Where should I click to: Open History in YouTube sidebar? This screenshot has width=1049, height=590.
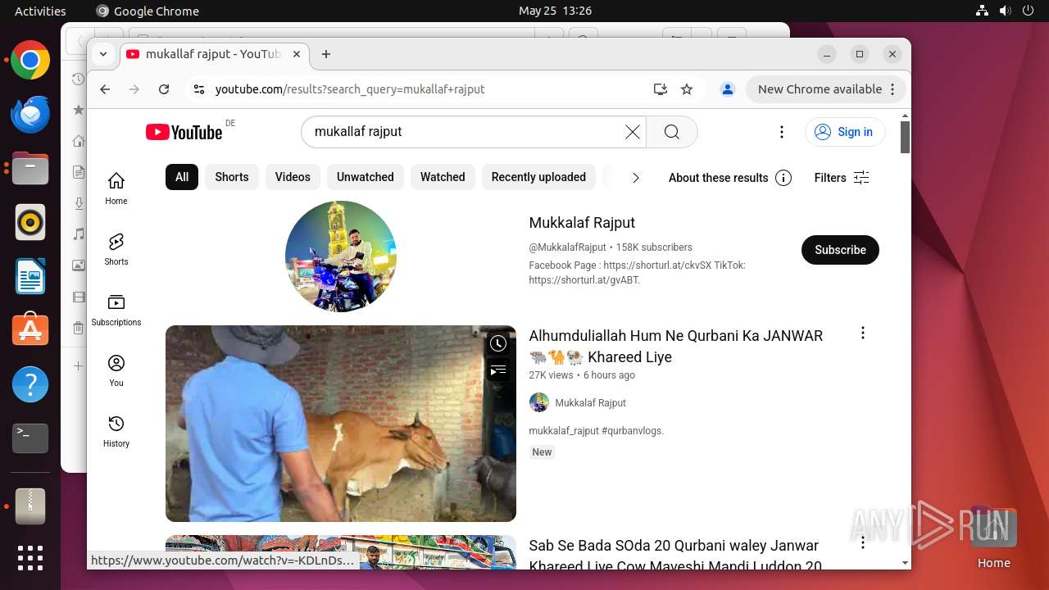pos(116,431)
